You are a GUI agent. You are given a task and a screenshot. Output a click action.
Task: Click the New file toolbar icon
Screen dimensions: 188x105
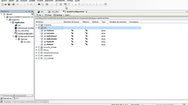[2, 4]
